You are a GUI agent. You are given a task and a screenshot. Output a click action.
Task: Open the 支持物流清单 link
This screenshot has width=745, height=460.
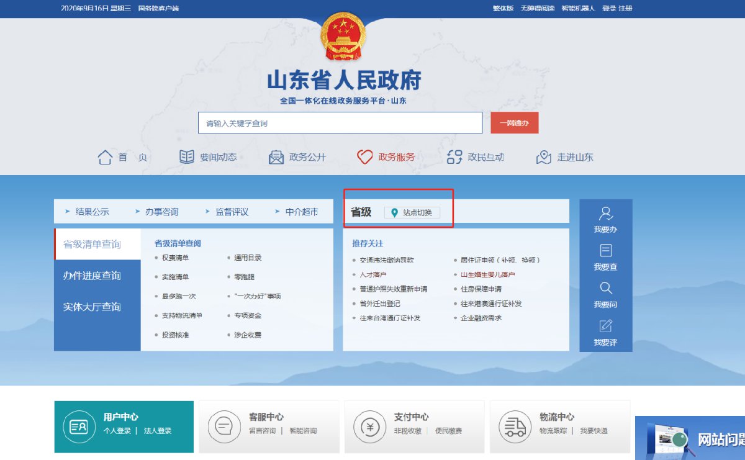182,315
